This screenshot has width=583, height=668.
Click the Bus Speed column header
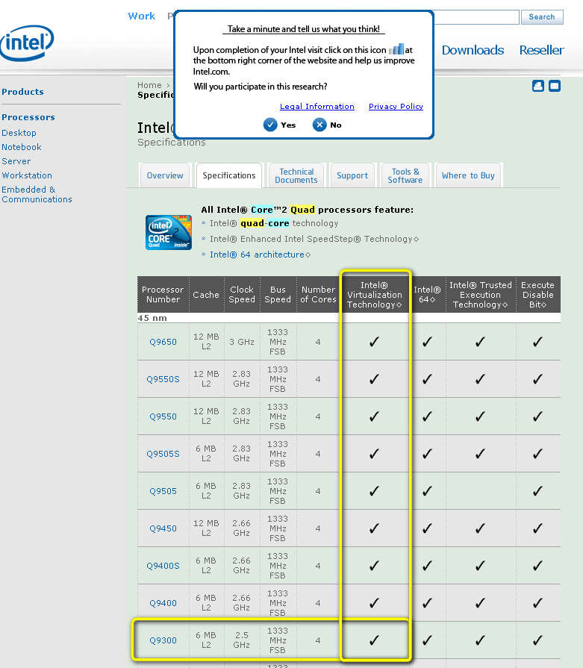(278, 295)
